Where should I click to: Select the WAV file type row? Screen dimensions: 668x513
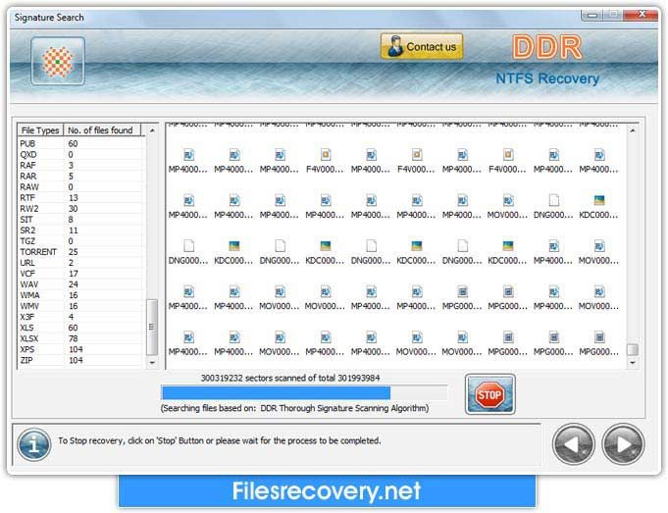[80, 284]
